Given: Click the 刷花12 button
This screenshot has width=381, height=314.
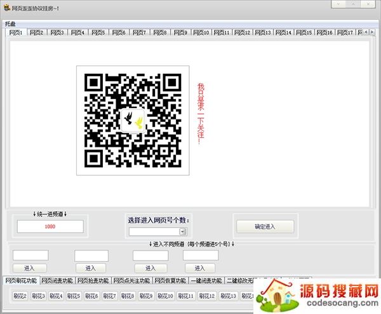Looking at the screenshot, I should (x=207, y=296).
